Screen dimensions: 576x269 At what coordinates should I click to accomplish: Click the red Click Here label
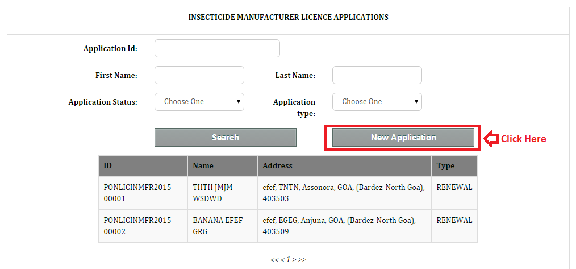[x=523, y=139]
